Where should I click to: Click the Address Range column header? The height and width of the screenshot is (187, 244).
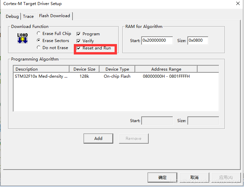[166, 69]
